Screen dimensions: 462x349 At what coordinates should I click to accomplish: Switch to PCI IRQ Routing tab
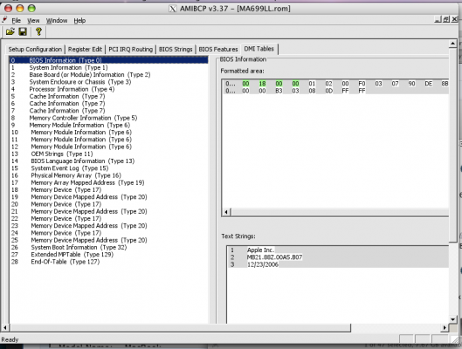click(130, 49)
